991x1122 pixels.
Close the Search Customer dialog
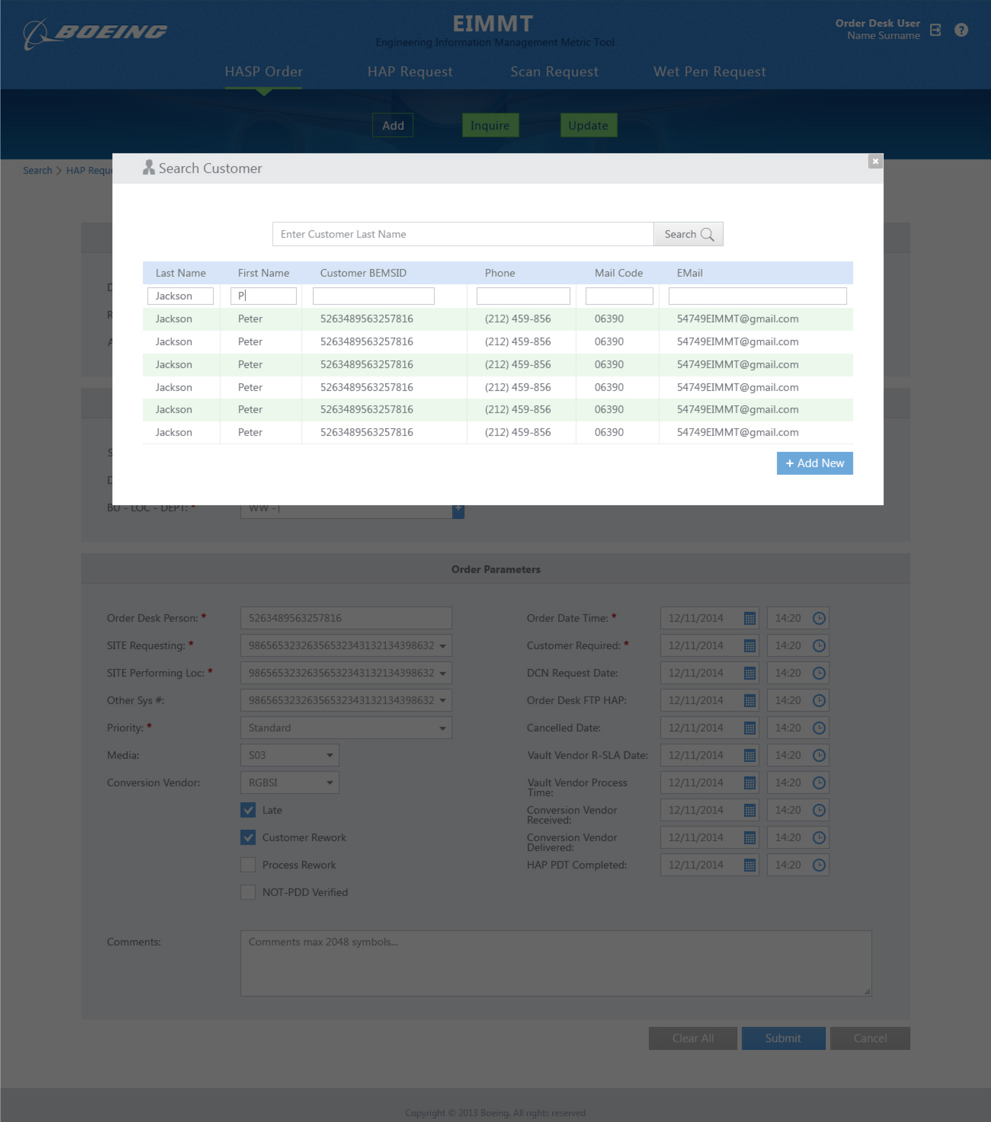coord(875,161)
